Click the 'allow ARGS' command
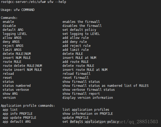This screenshot has height=127, width=161. (x=12, y=38)
